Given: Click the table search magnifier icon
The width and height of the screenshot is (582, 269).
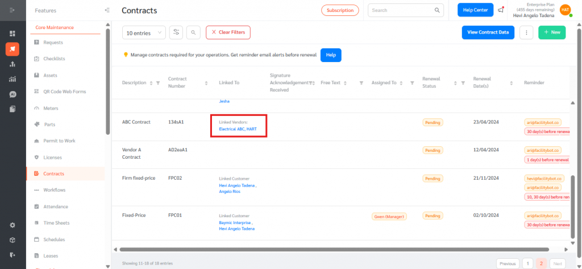Looking at the screenshot, I should (193, 33).
